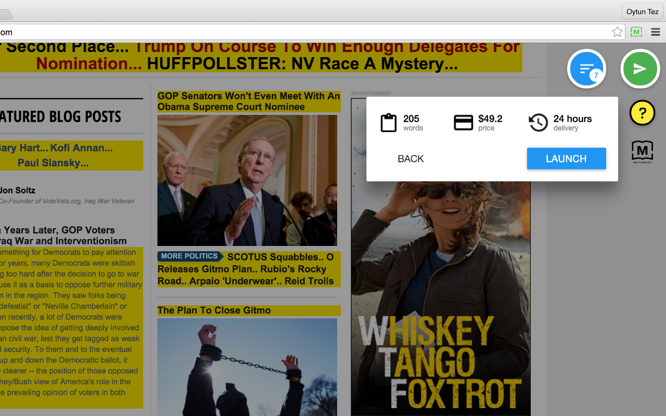Click the $49.2 price value
The height and width of the screenshot is (416, 666).
tap(490, 119)
